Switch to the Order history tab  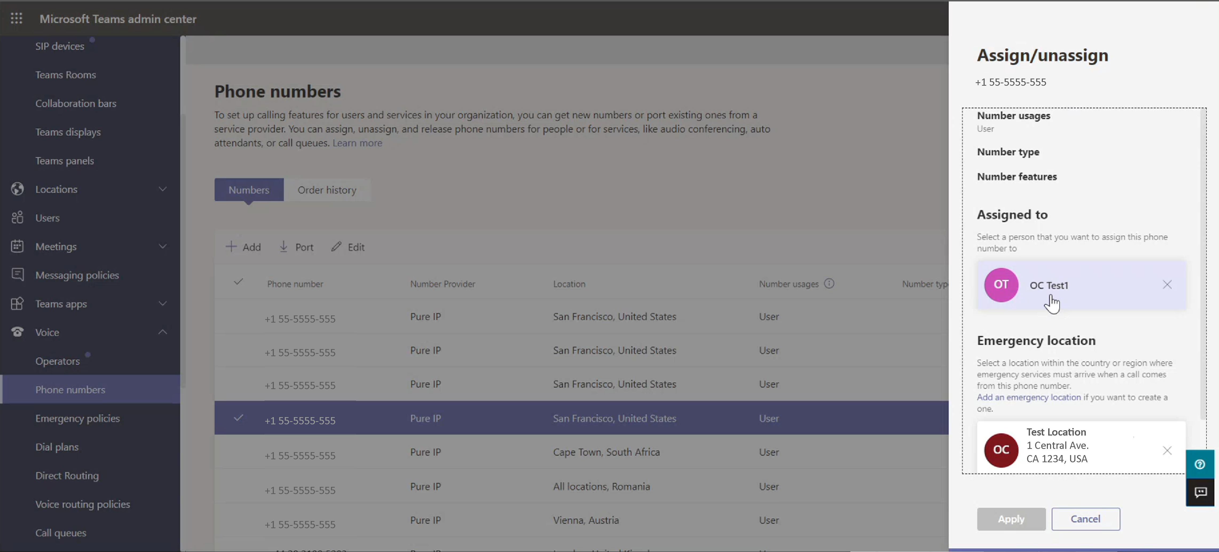[x=327, y=190]
